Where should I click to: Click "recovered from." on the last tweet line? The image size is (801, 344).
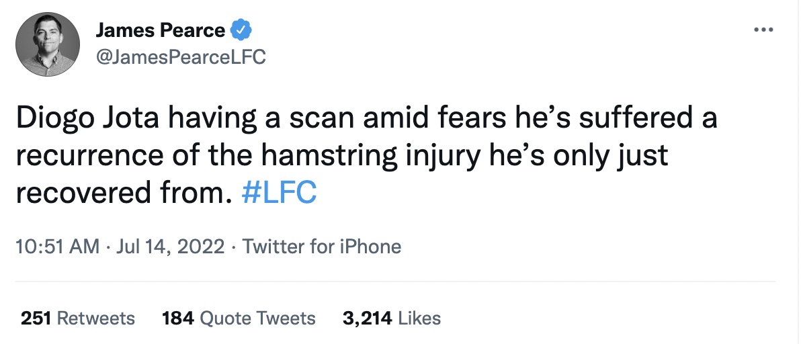pos(118,193)
